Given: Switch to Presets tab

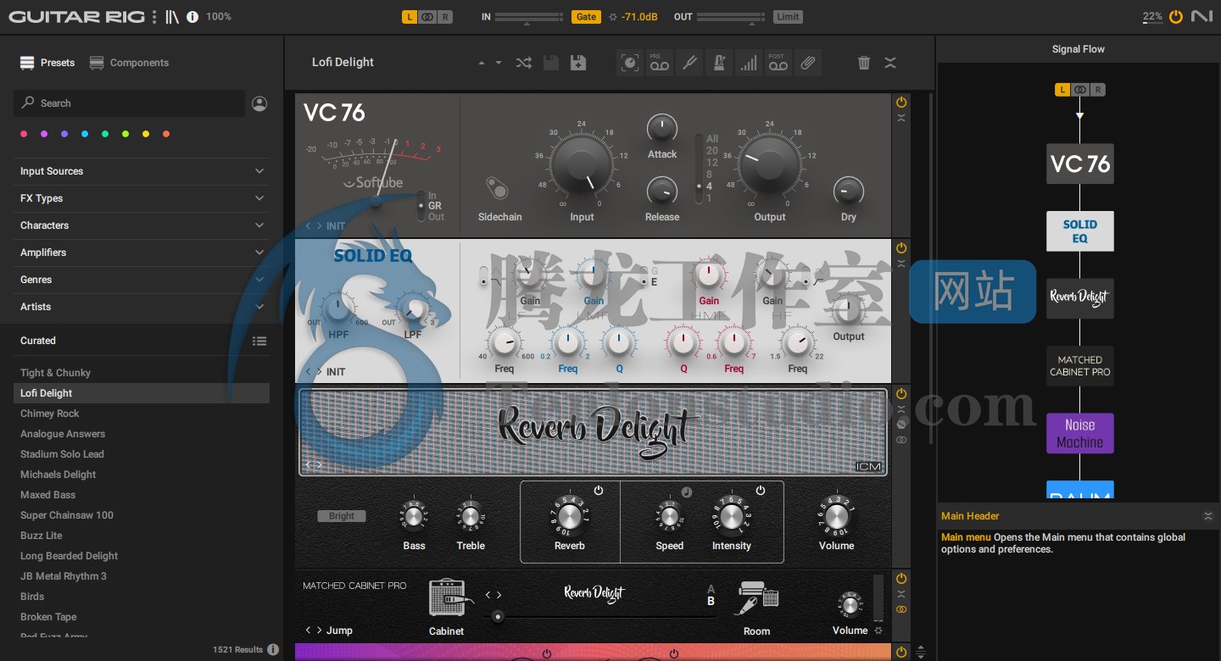Looking at the screenshot, I should coord(47,63).
